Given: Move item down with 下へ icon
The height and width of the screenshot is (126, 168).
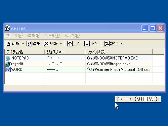Looking at the screenshot, I should [x=87, y=44].
